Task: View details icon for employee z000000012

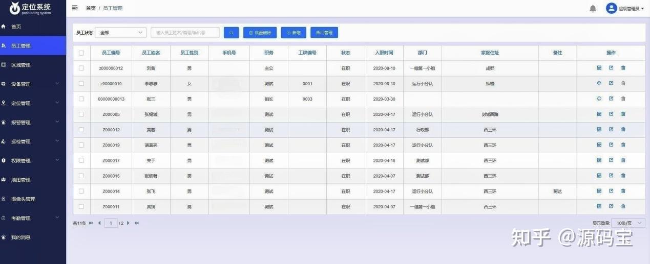Action: [599, 68]
